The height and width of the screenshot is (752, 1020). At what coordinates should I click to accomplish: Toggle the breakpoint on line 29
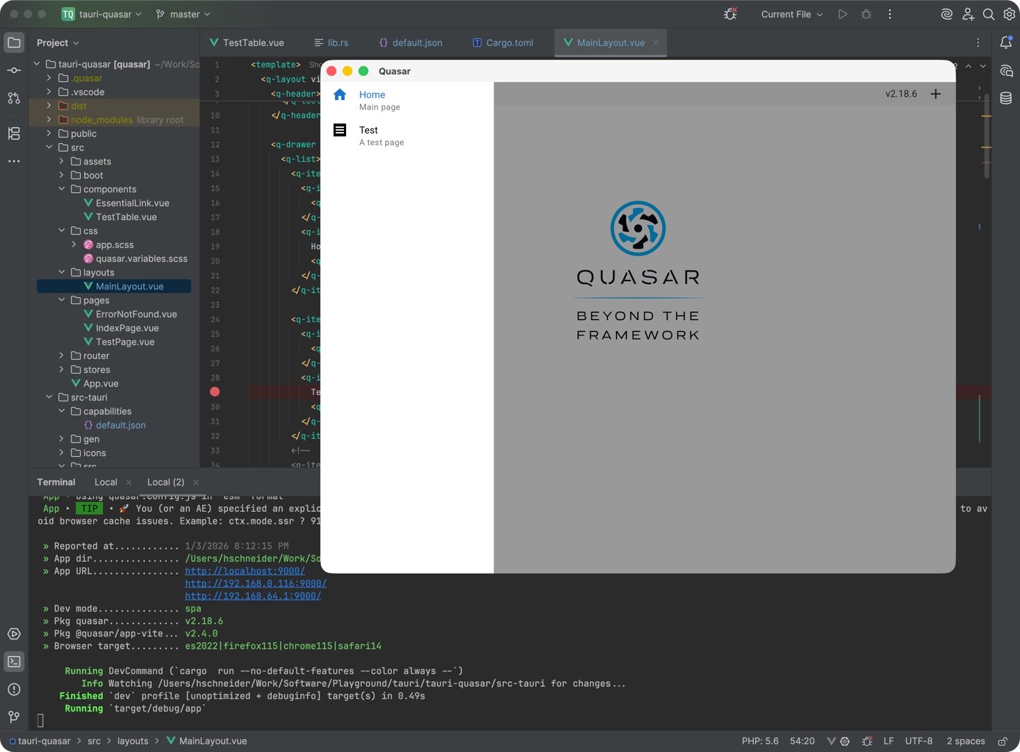[x=215, y=392]
